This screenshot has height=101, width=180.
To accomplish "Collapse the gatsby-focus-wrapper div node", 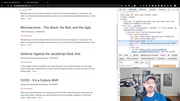I will pos(124,28).
